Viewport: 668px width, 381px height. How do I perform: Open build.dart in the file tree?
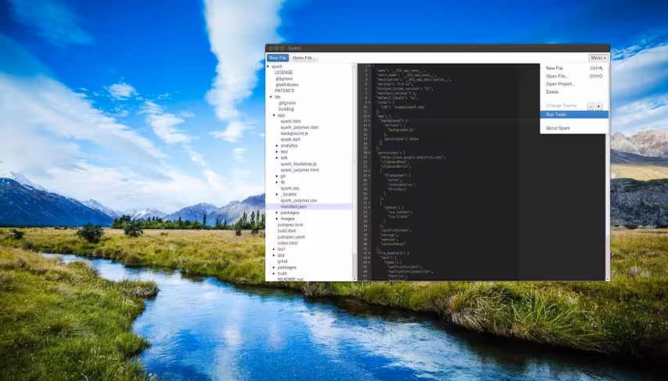coord(287,231)
